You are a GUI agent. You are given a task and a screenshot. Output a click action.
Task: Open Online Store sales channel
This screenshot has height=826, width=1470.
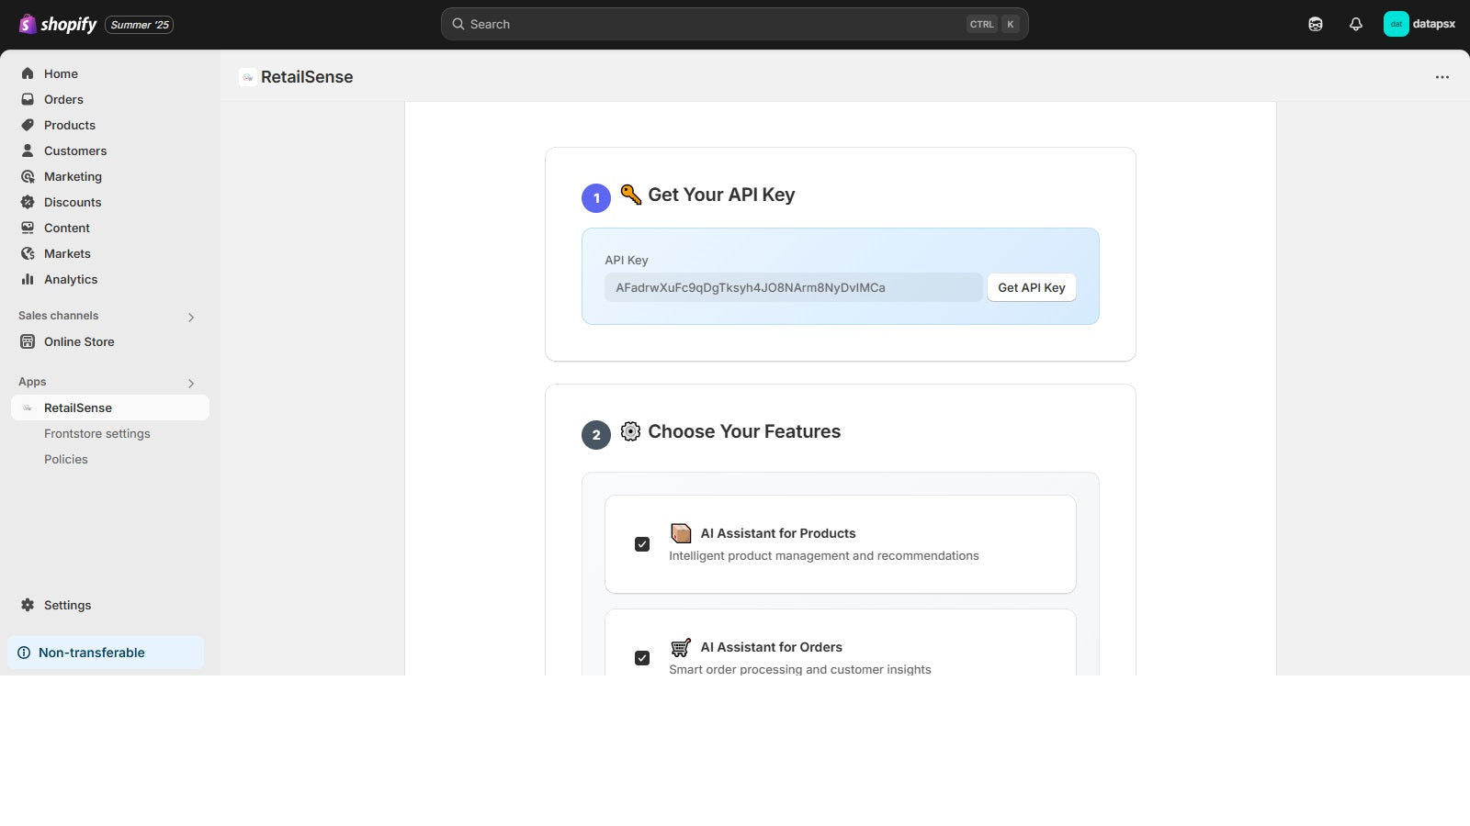(110, 341)
